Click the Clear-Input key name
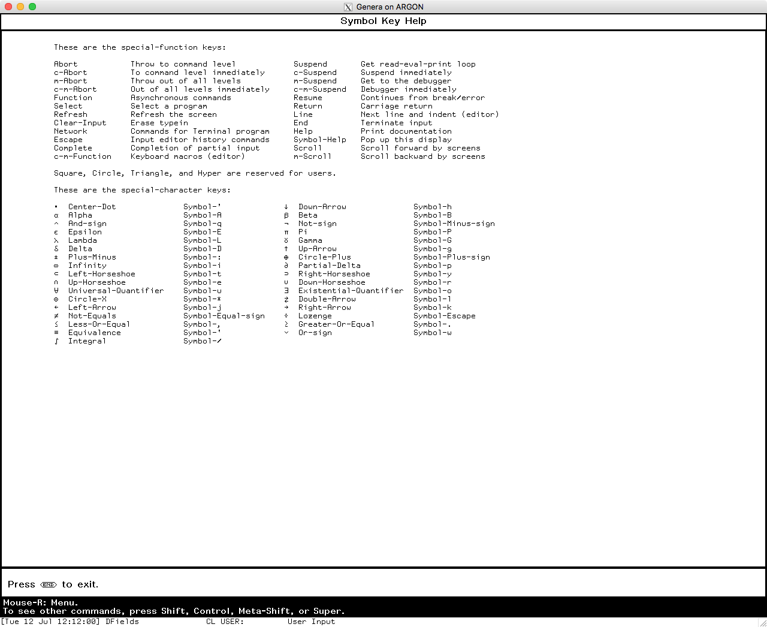The height and width of the screenshot is (627, 767). pos(80,123)
